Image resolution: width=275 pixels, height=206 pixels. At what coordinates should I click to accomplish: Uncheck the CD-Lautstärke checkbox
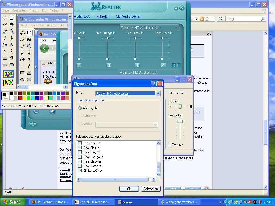(x=80, y=170)
